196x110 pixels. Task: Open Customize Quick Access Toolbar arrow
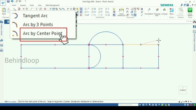[x=25, y=1]
